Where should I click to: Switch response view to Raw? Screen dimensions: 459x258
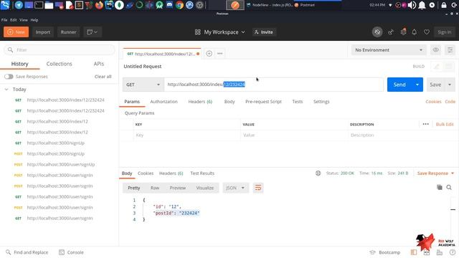coord(155,188)
